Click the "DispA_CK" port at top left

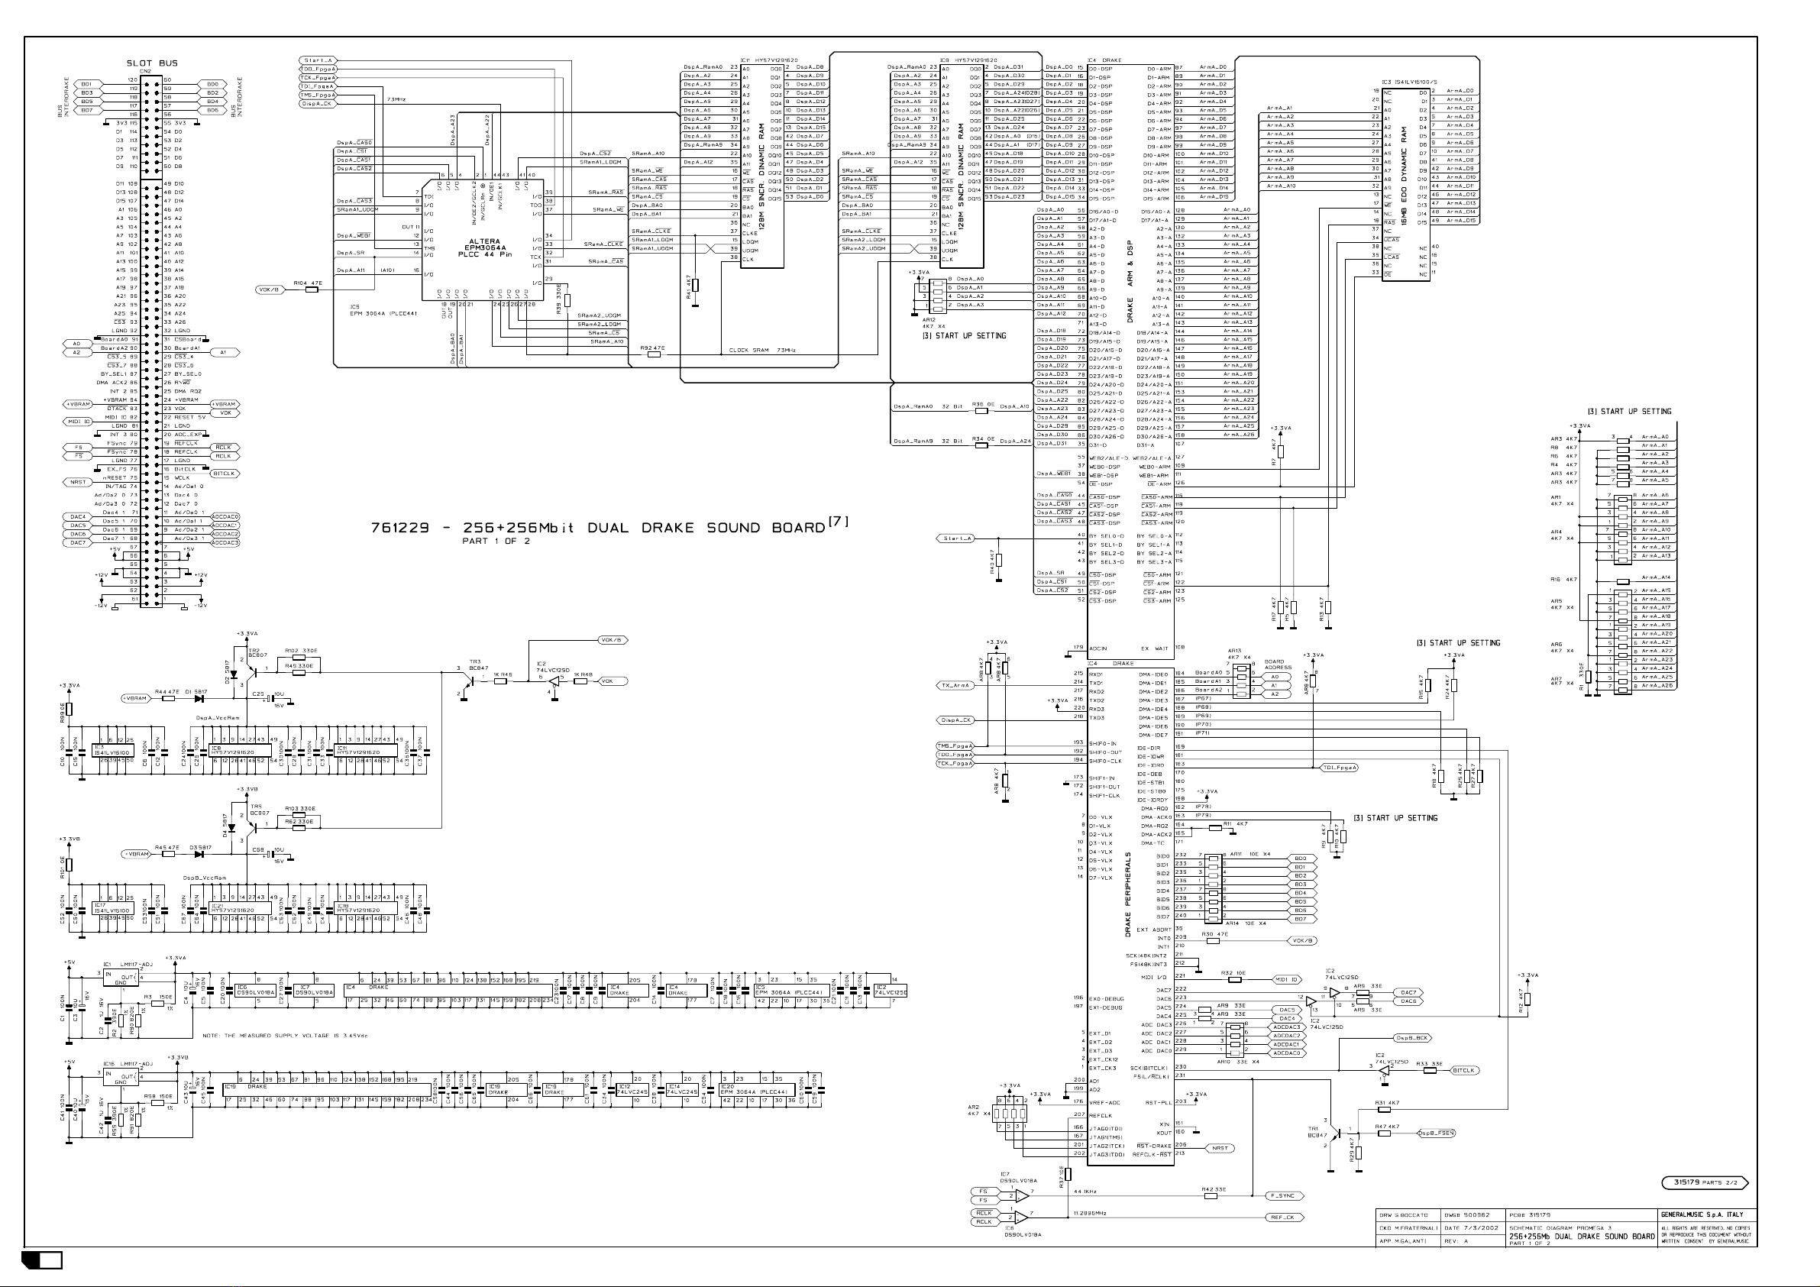coord(318,103)
